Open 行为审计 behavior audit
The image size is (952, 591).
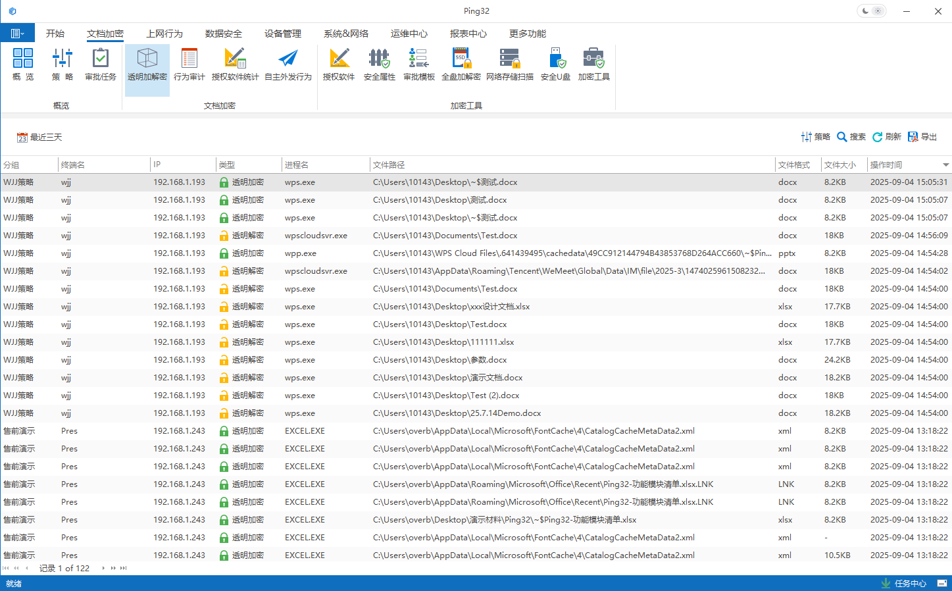pos(189,64)
